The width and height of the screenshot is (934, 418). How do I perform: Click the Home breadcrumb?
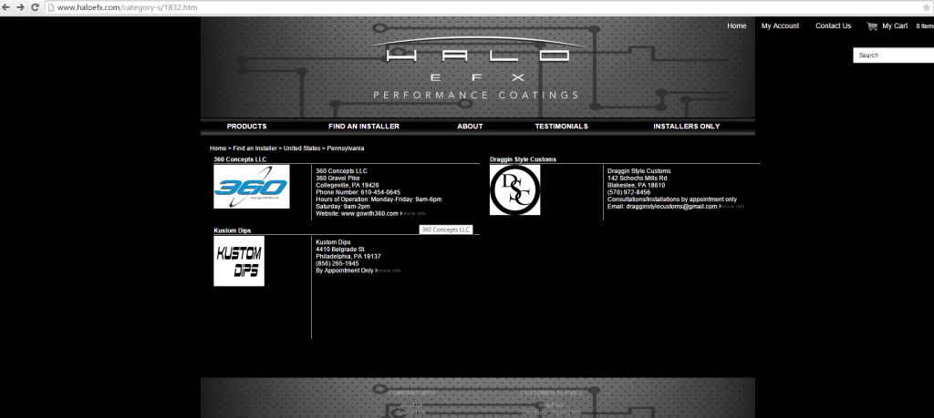[x=218, y=148]
